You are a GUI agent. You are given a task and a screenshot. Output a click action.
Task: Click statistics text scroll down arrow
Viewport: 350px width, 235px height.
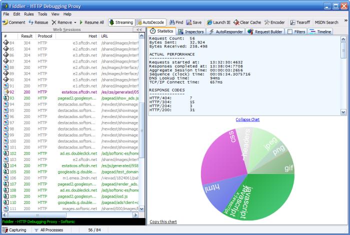pos(343,112)
